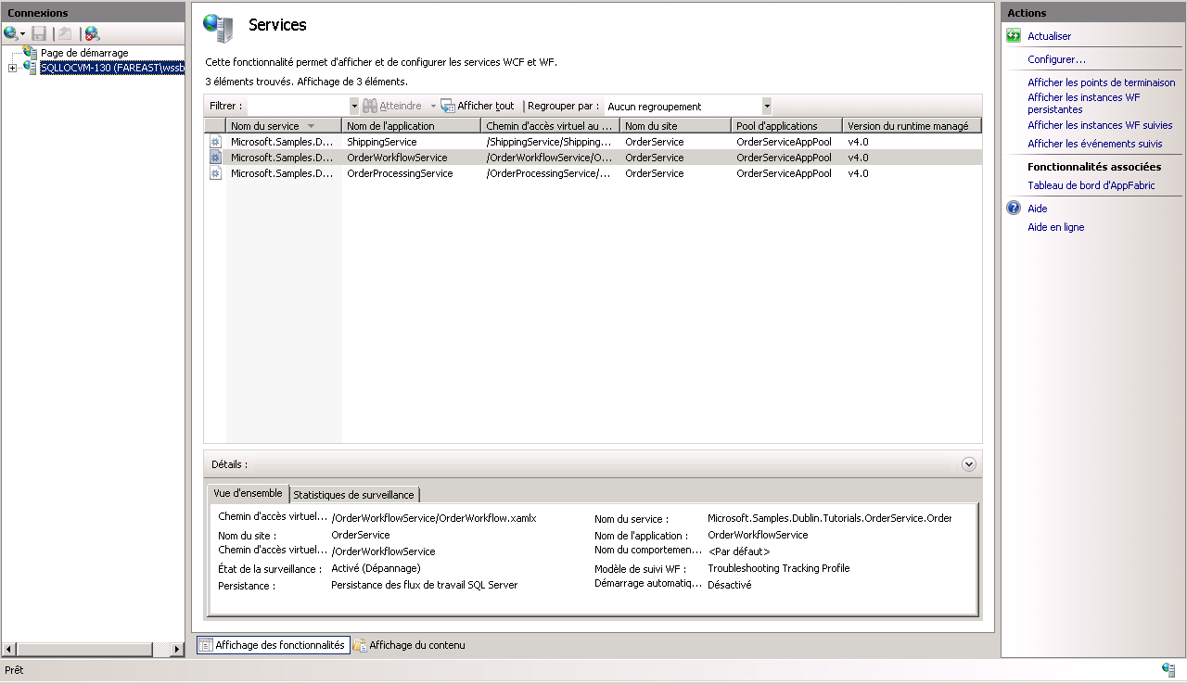Sort by Nom du service column header
Image resolution: width=1187 pixels, height=684 pixels.
point(284,126)
